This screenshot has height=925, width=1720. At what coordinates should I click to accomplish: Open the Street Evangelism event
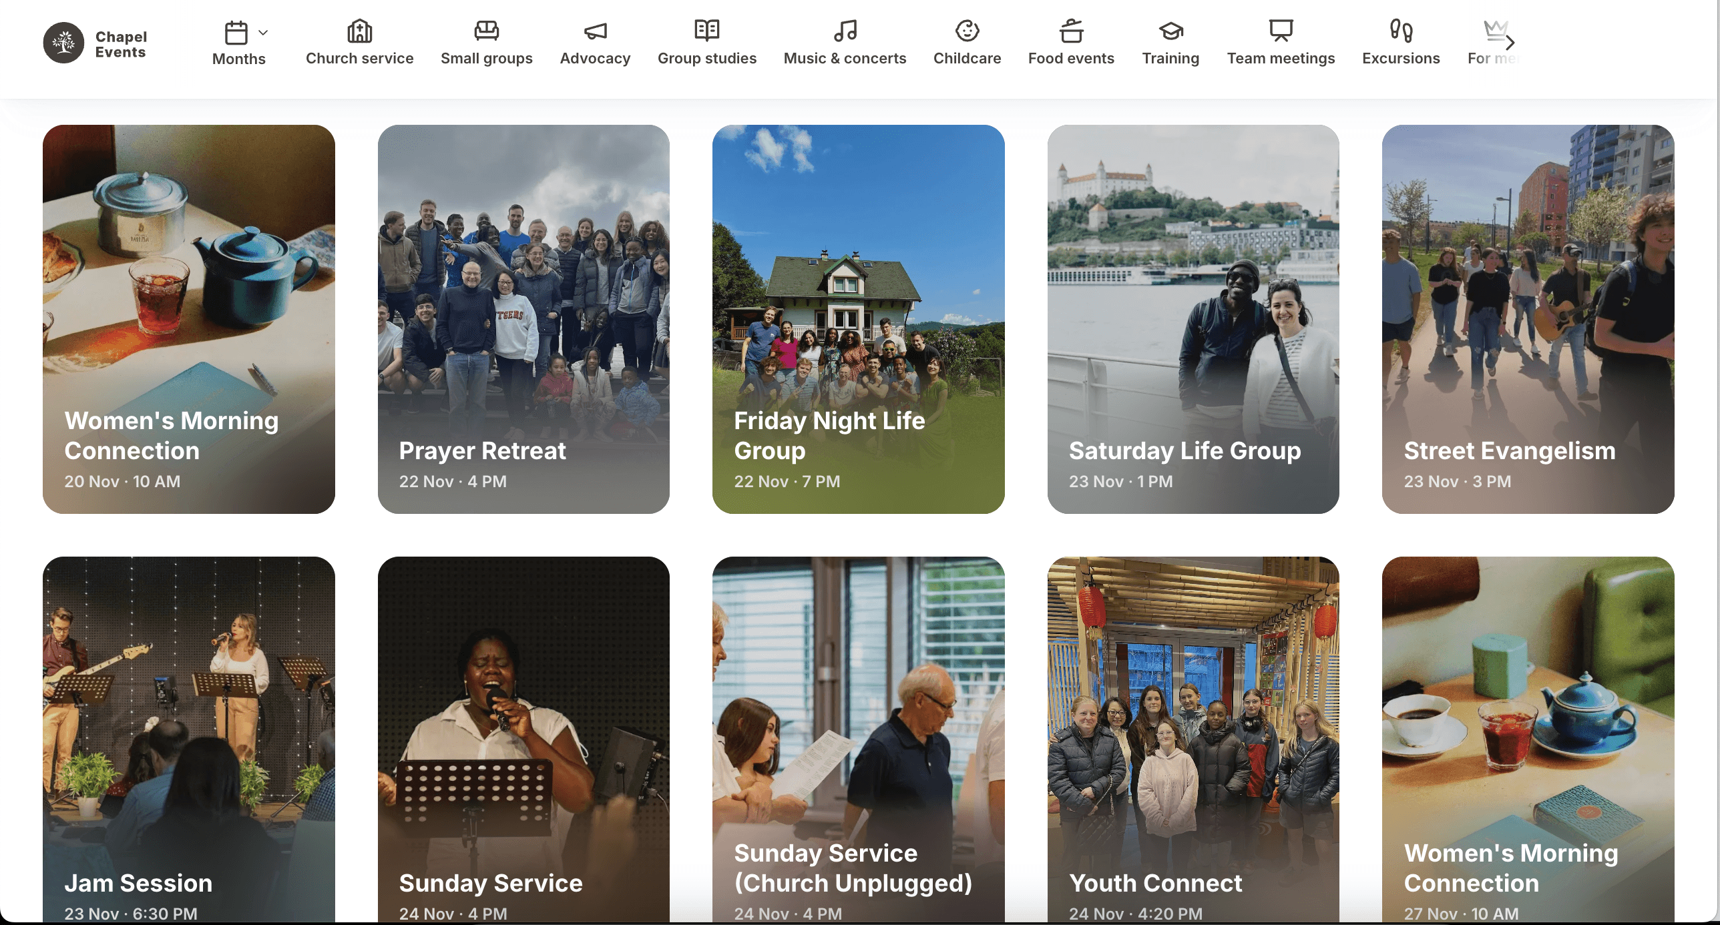[1528, 319]
